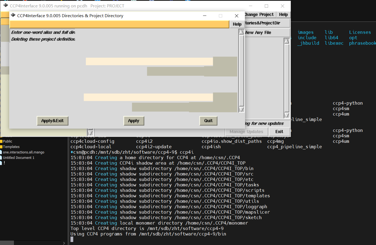376x245 pixels.
Task: Click the terminal prompt line 'ccp4i'
Action: [132, 152]
